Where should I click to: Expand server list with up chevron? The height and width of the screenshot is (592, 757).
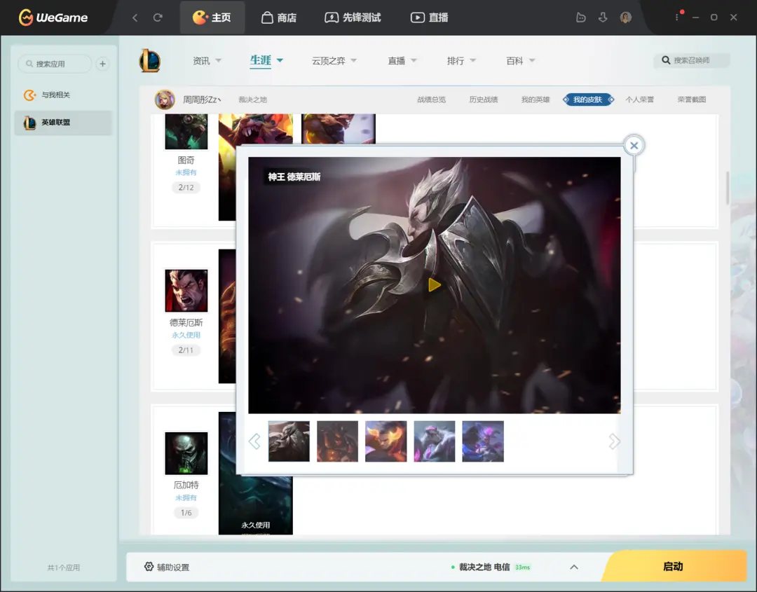click(574, 567)
